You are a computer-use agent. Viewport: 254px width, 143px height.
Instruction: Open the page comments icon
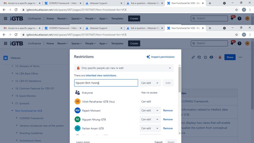tap(199, 57)
